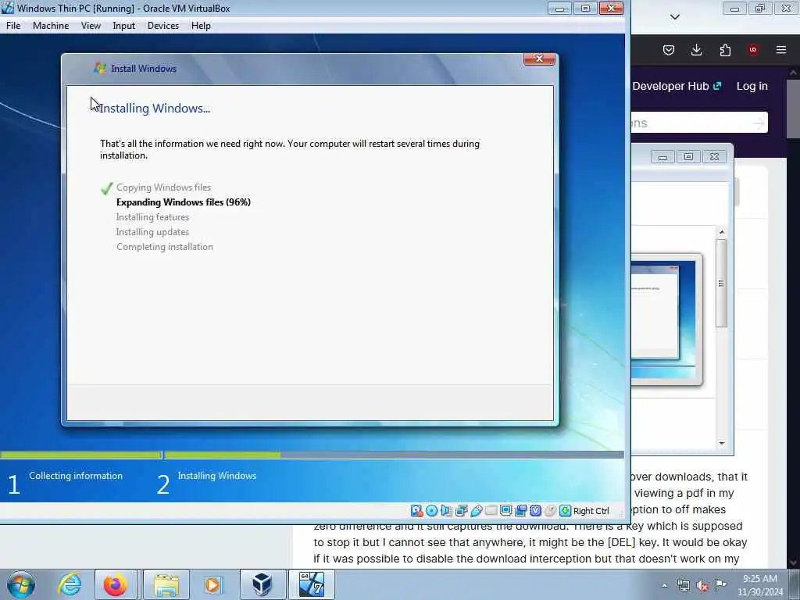Click the Firefox page scroll down arrow

[x=794, y=562]
